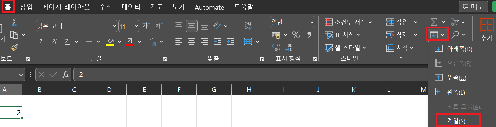The height and width of the screenshot is (127, 496).
Task: Cancel entry with X in formula bar
Action: pyautogui.click(x=41, y=74)
